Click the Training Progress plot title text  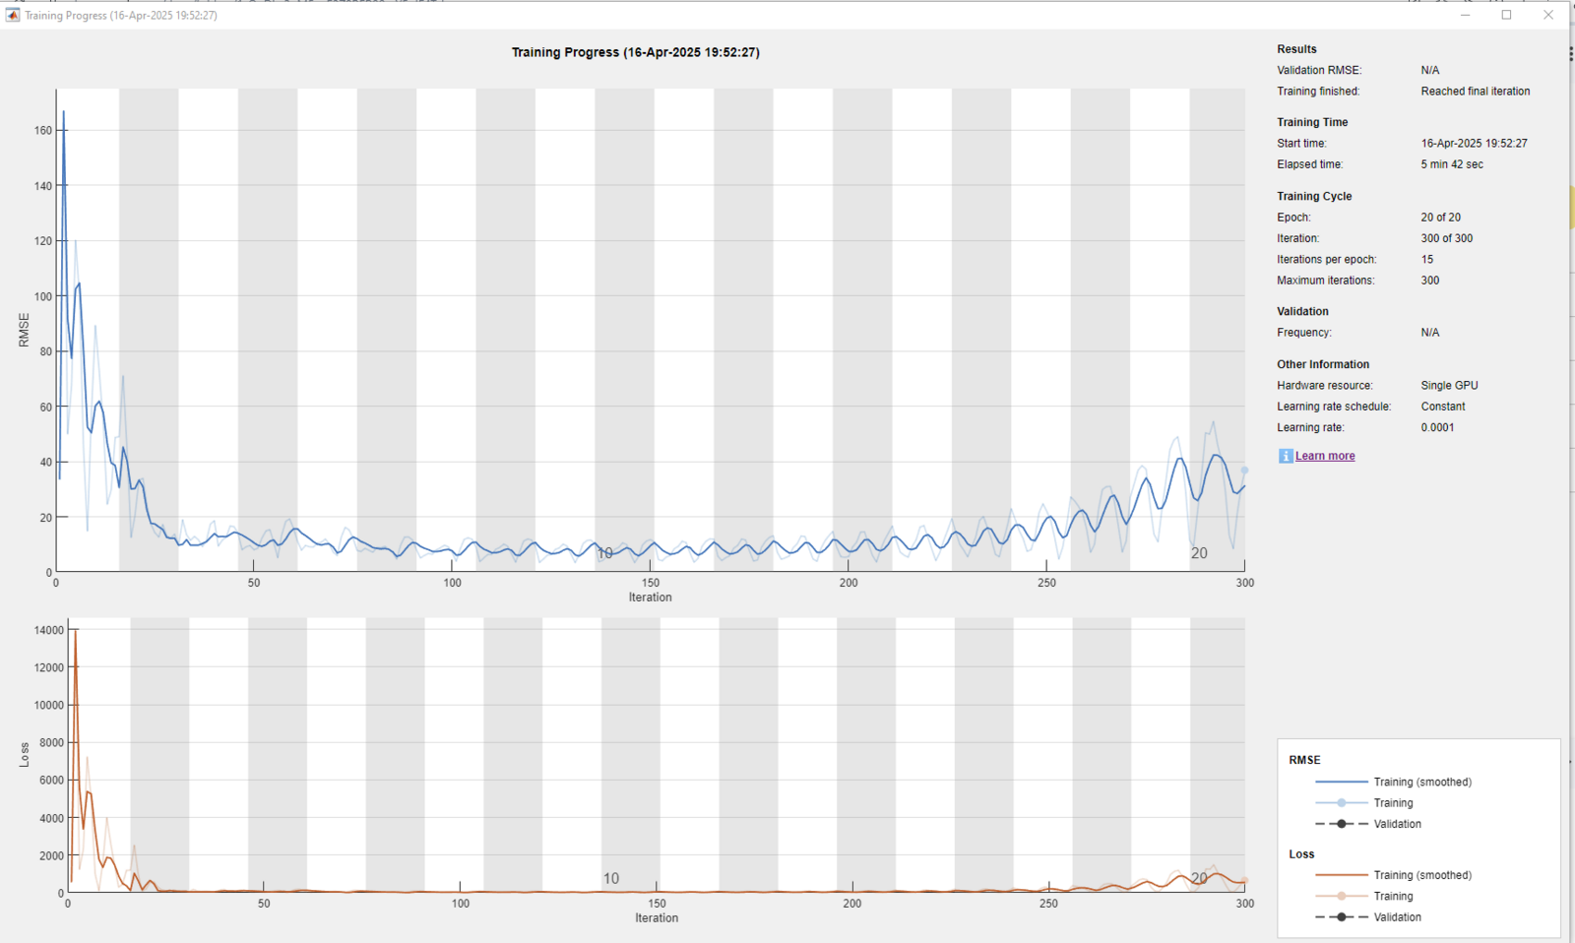[x=635, y=52]
